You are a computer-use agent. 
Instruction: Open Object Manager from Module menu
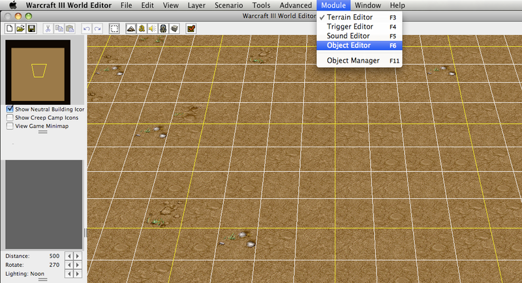click(360, 61)
